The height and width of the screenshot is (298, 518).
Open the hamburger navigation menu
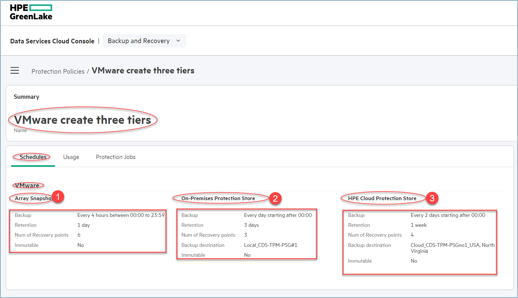click(x=15, y=70)
